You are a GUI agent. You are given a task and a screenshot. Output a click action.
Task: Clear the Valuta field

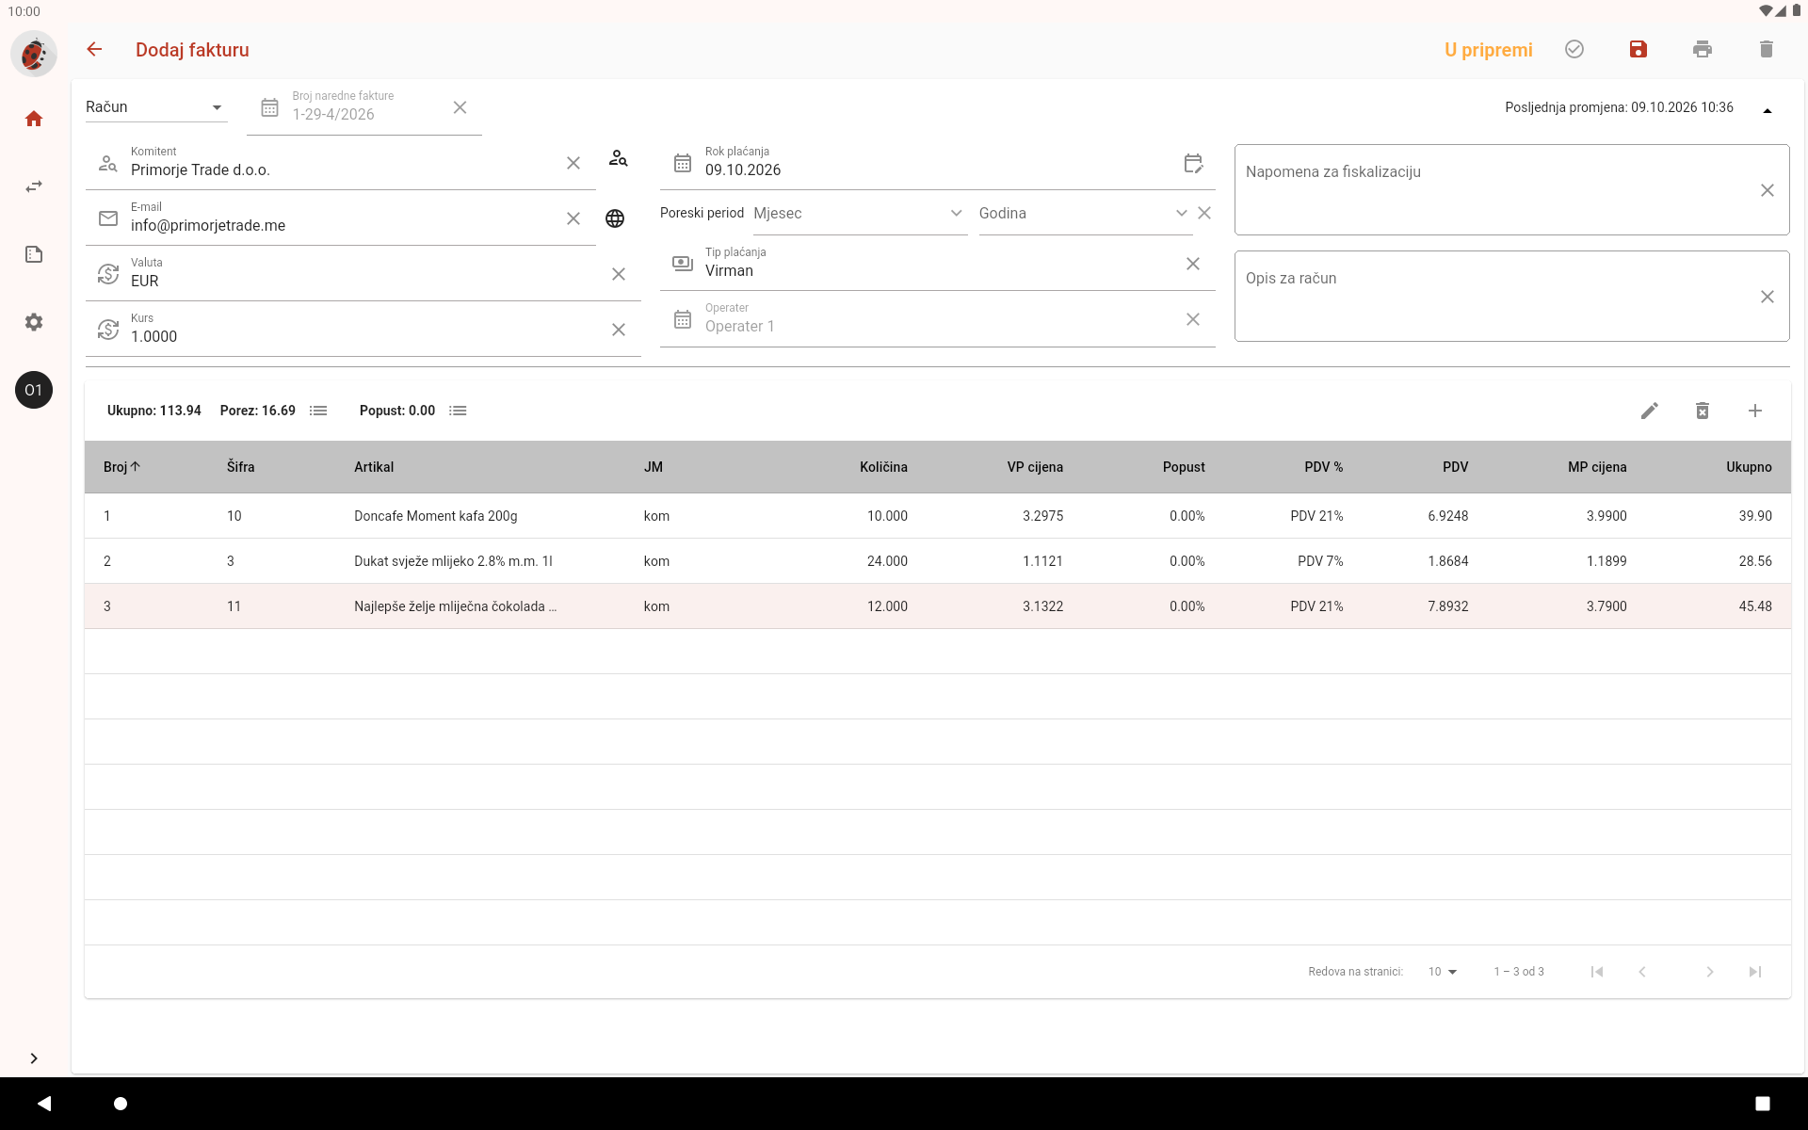tap(619, 274)
